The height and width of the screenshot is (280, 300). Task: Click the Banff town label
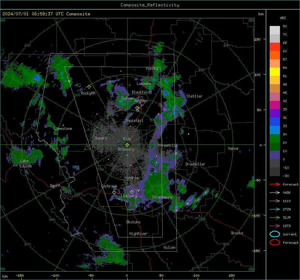coord(55,186)
